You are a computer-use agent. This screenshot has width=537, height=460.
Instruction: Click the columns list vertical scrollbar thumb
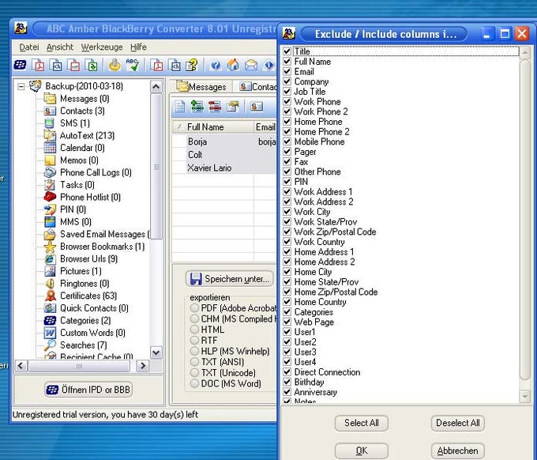tap(524, 220)
